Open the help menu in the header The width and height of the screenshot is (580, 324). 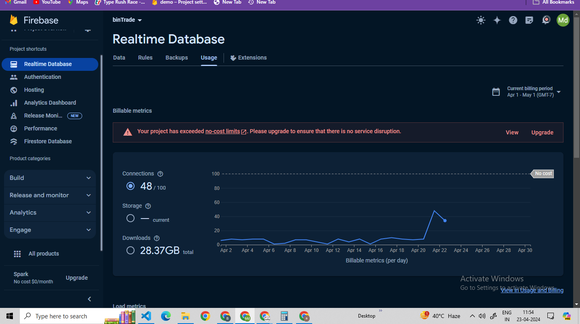coord(513,20)
